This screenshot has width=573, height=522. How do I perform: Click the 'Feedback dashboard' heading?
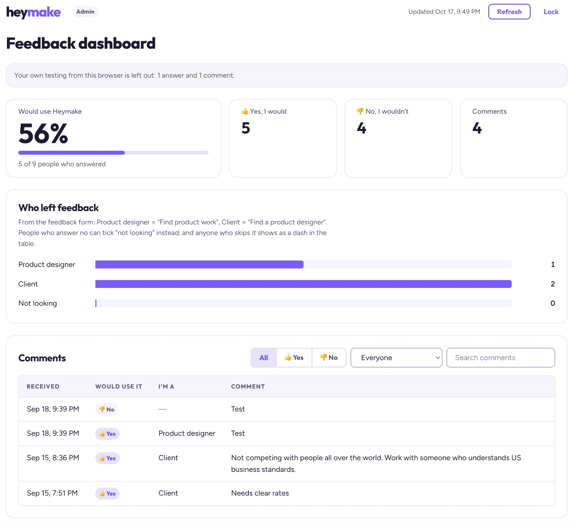point(81,44)
